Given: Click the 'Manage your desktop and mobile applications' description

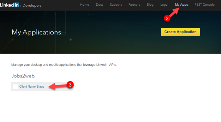Looking at the screenshot, I should tap(64, 65).
